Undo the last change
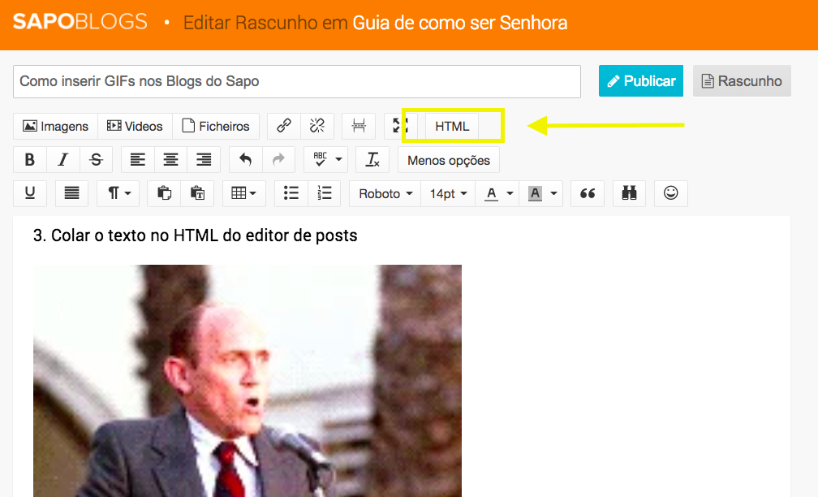 (x=245, y=159)
